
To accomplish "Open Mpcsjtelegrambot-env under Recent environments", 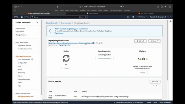I will coord(25,96).
